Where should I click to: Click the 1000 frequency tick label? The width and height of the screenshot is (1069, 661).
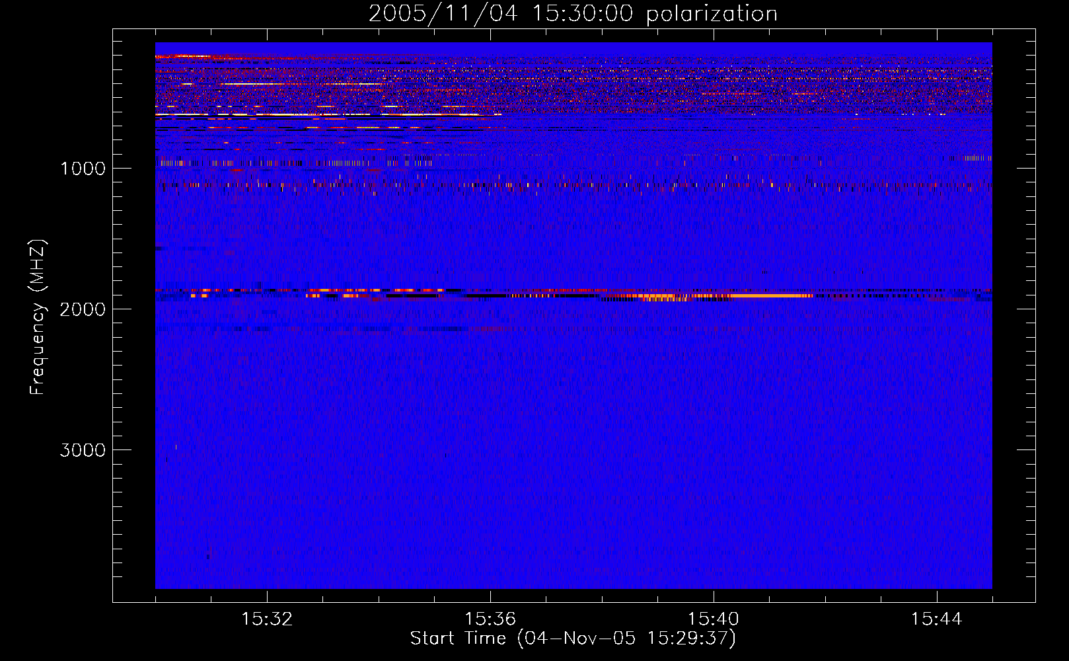[83, 169]
